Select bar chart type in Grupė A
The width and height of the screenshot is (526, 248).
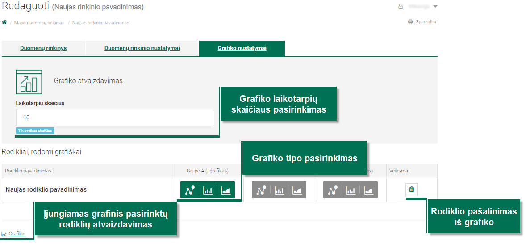pos(208,190)
